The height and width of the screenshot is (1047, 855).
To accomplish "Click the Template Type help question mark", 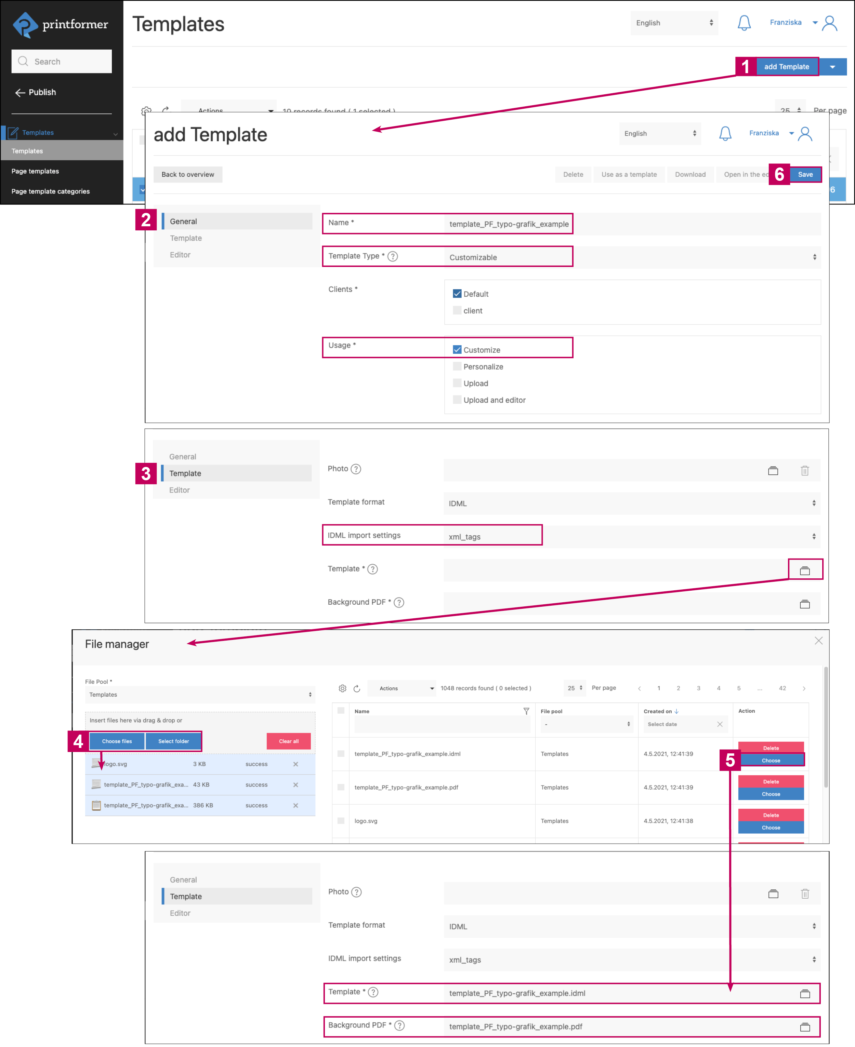I will [393, 256].
